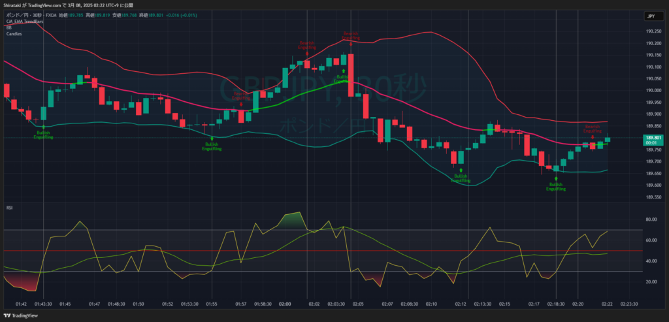
Task: Click the 02:08:30 time axis label
Action: tap(409, 304)
